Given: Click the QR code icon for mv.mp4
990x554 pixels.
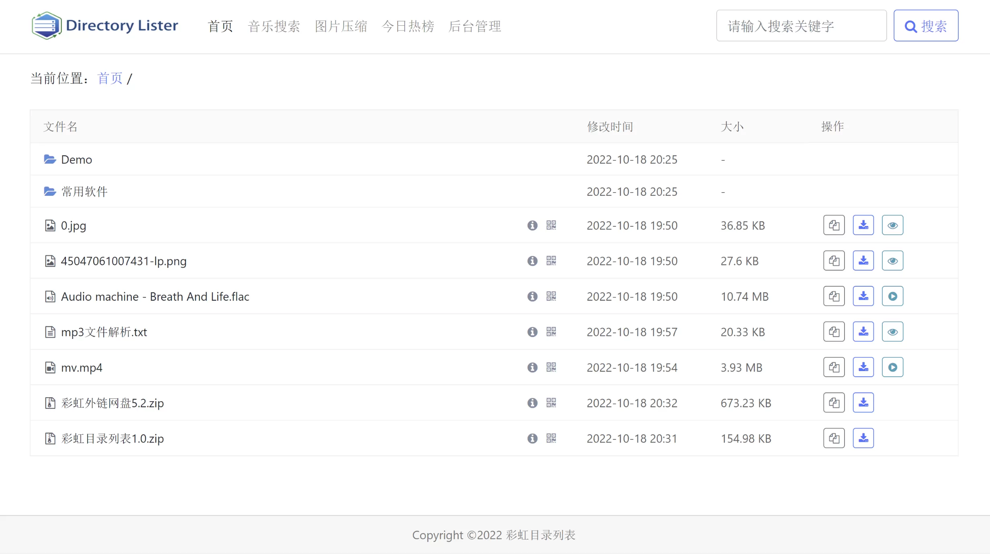Looking at the screenshot, I should pos(550,367).
